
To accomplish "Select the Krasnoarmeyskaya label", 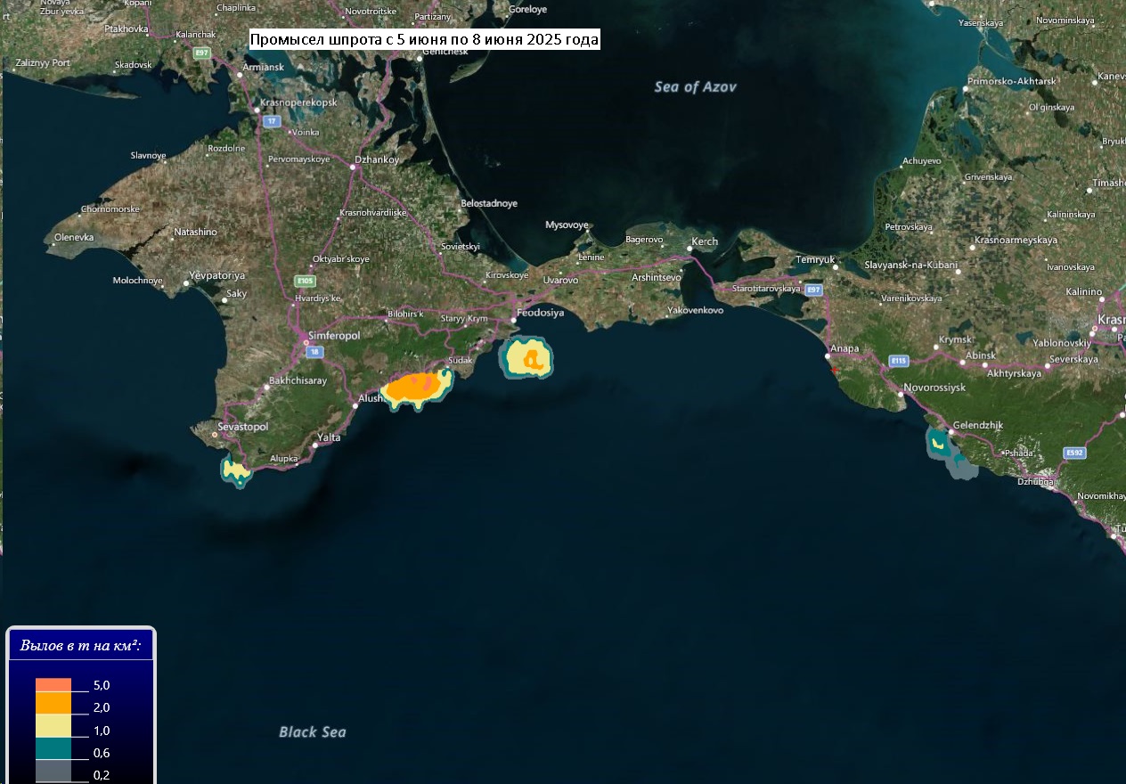I will 1016,241.
